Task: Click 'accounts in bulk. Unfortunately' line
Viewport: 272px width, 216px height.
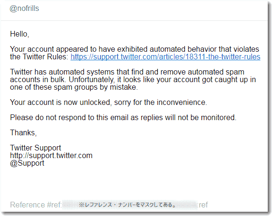Action: click(133, 80)
